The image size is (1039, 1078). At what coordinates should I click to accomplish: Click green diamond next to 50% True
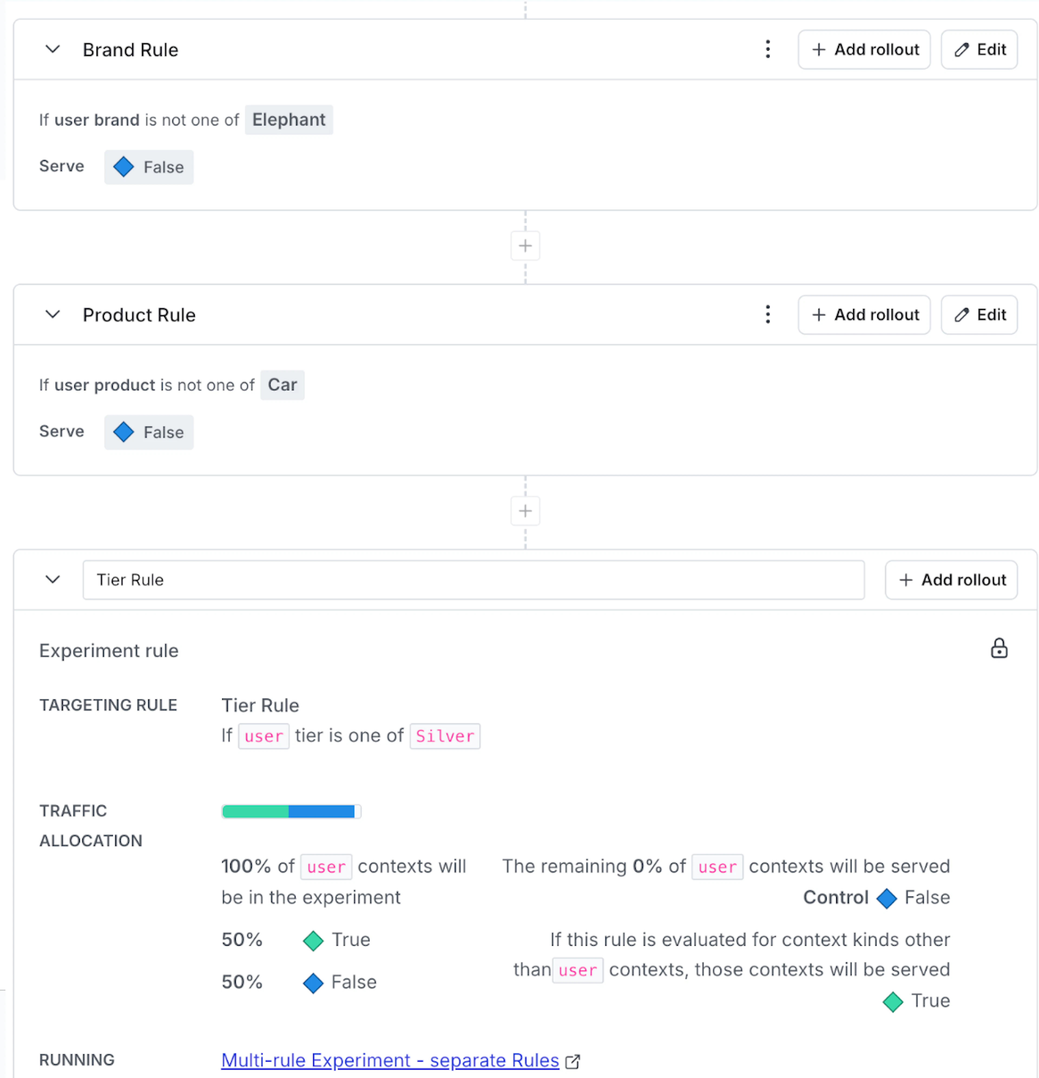click(x=313, y=940)
